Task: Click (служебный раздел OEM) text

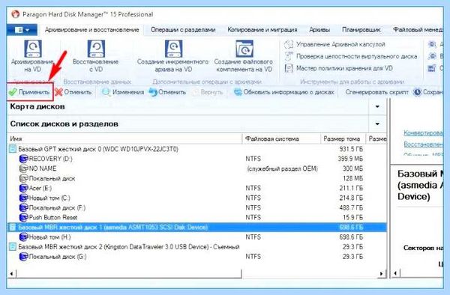Action: pos(283,168)
